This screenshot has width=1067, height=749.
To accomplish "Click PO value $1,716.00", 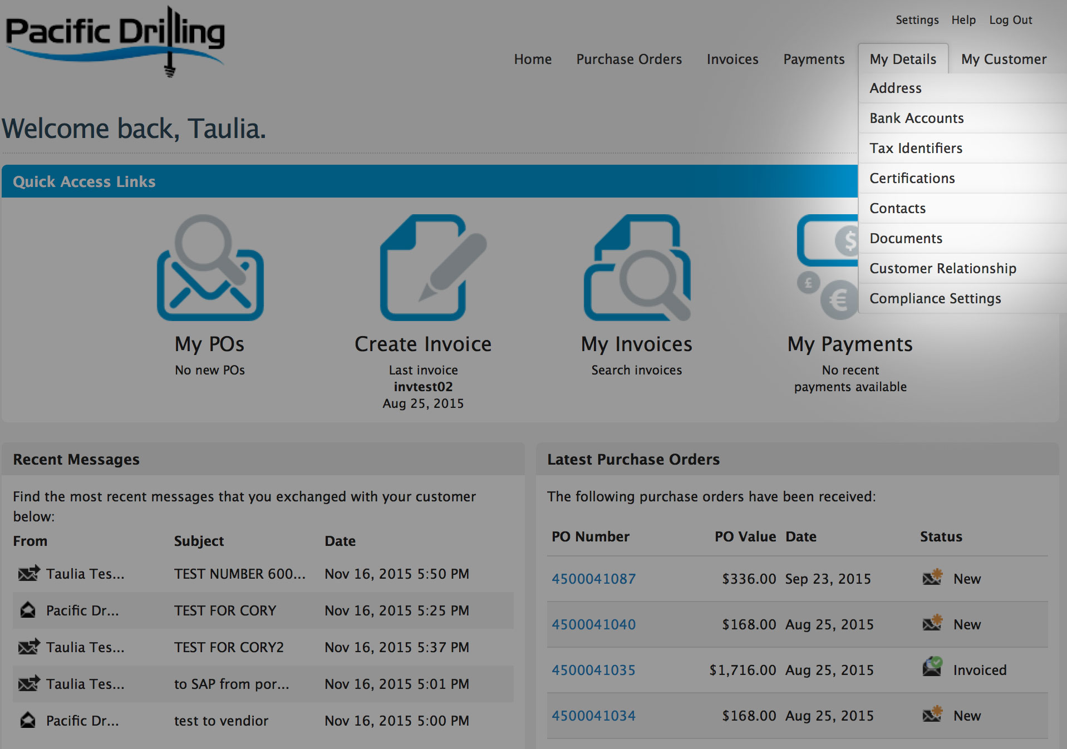I will 743,670.
